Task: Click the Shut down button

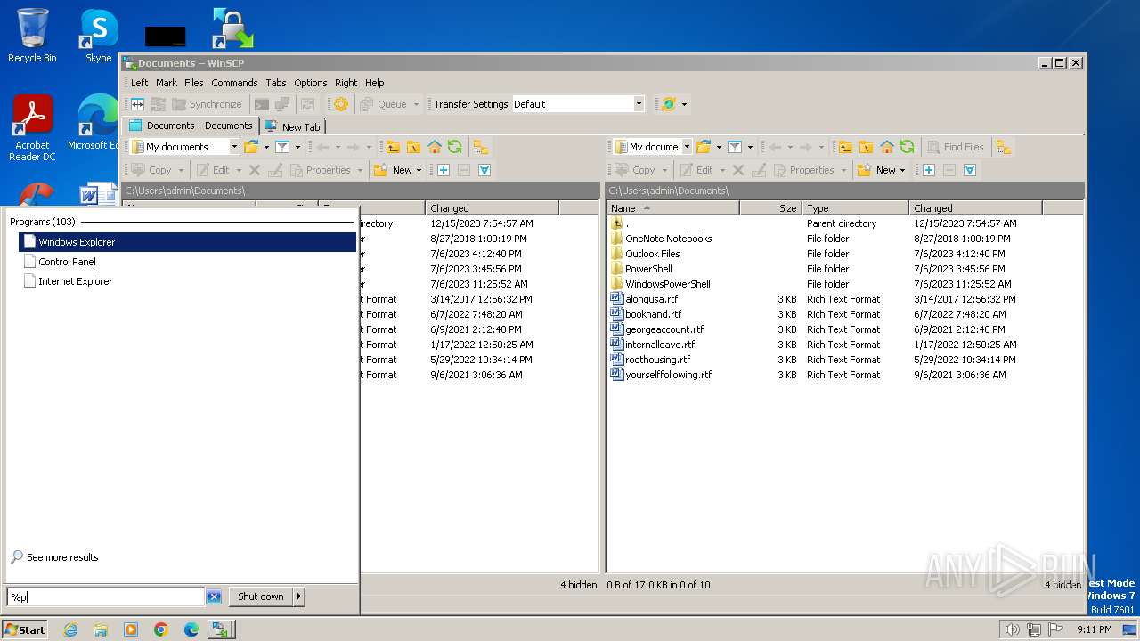Action: 261,596
